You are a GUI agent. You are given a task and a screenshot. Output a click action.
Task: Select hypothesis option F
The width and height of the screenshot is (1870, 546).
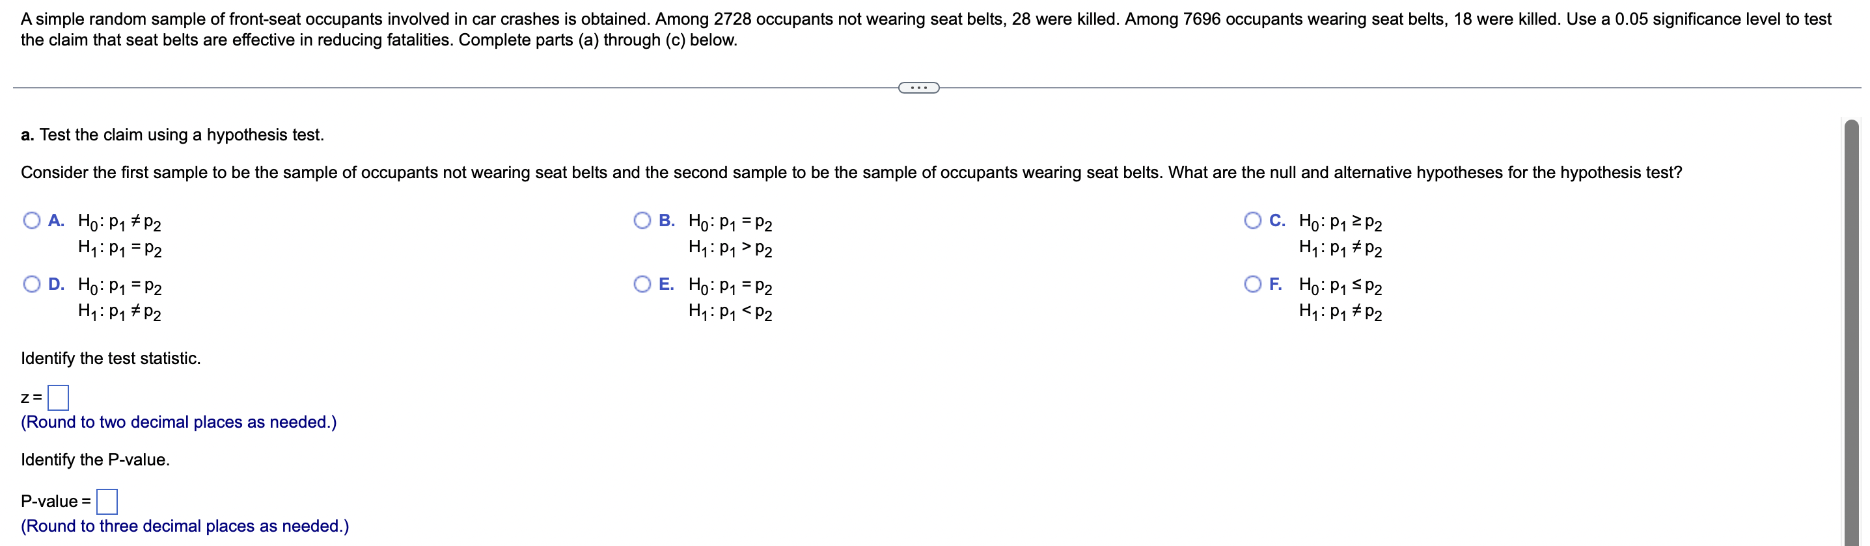1252,283
